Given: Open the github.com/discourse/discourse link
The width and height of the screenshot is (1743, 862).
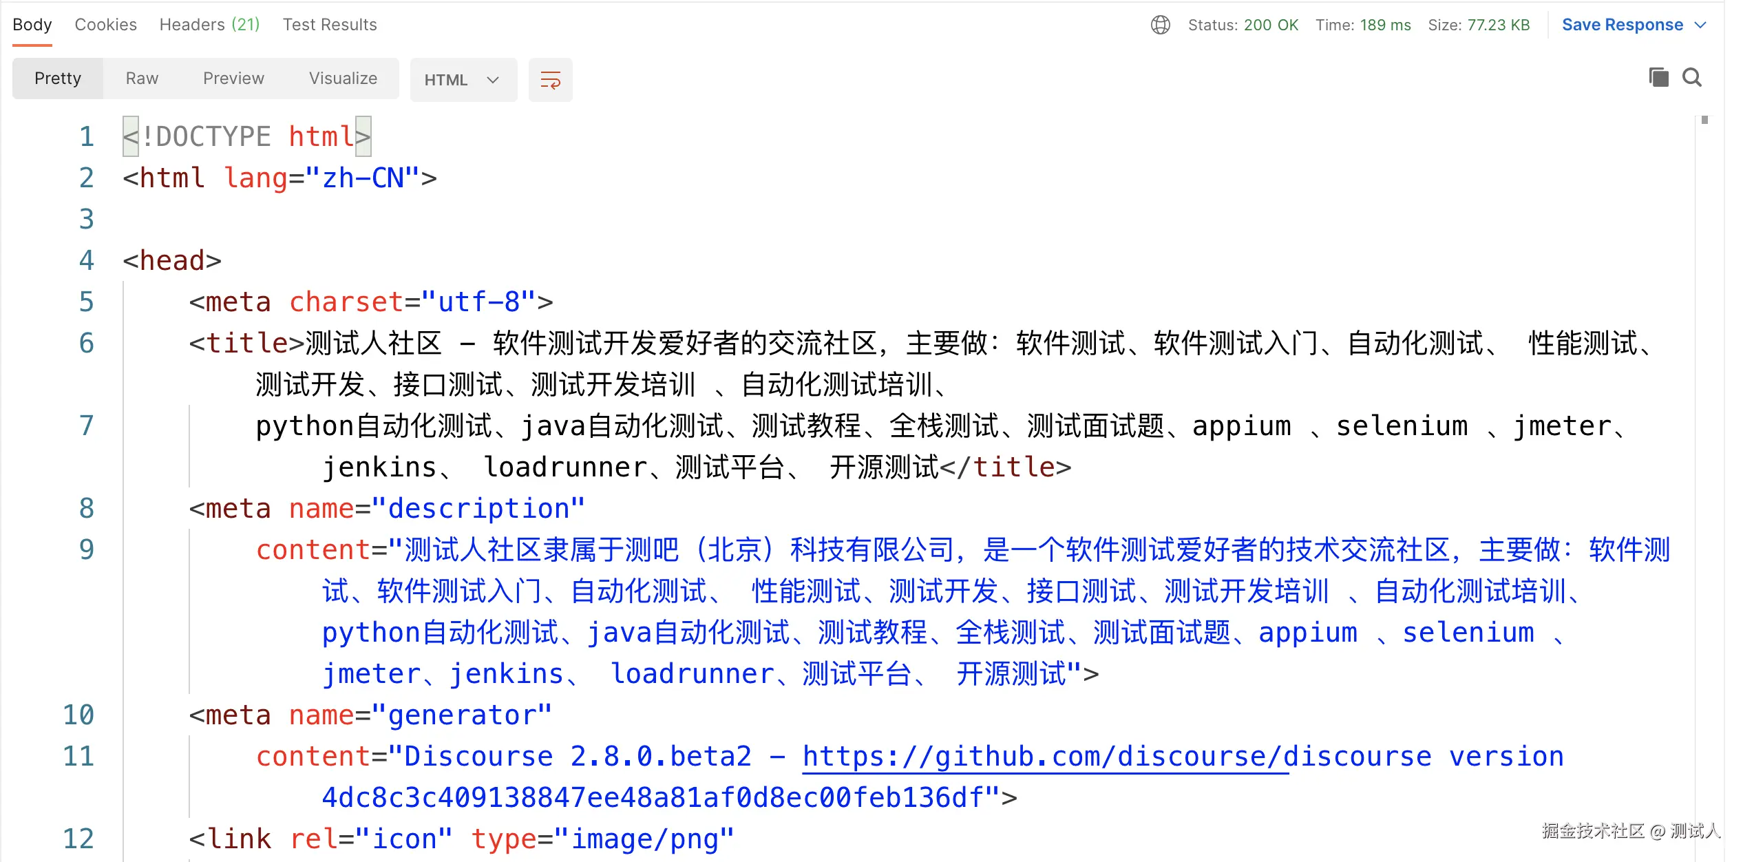Looking at the screenshot, I should [1045, 757].
